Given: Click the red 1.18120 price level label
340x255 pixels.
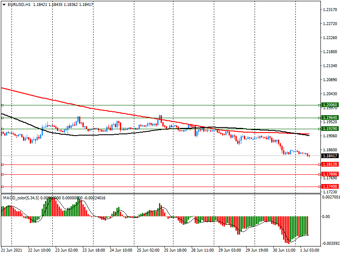Looking at the screenshot, I should click(330, 164).
